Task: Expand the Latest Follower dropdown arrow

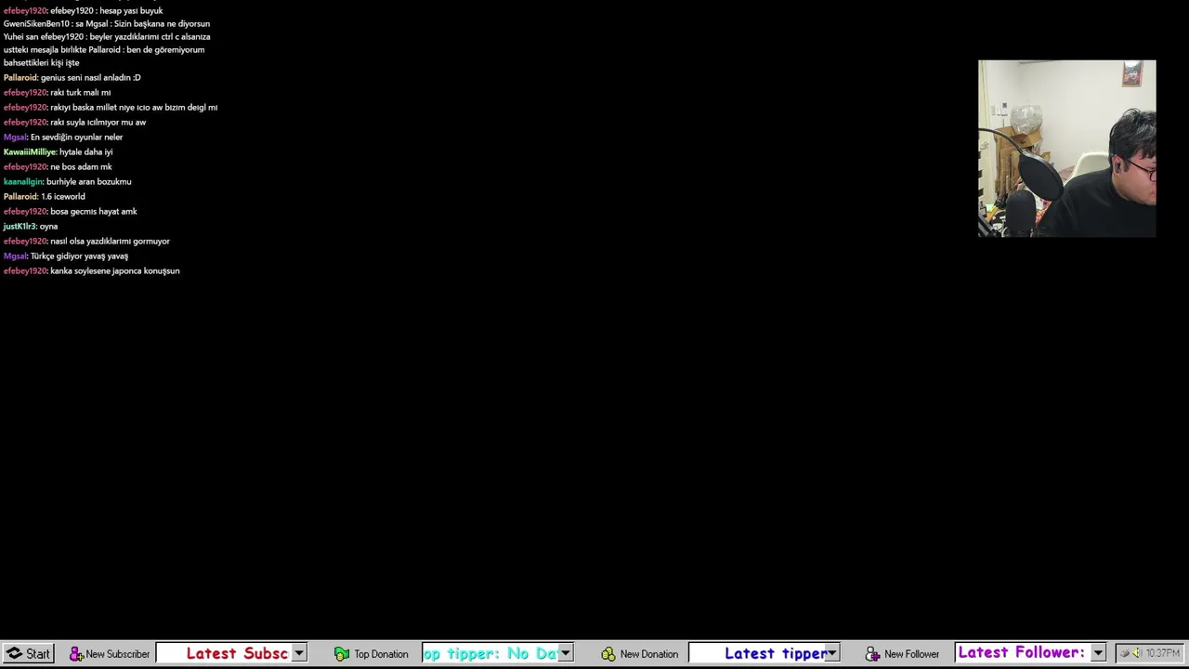Action: coord(1098,653)
